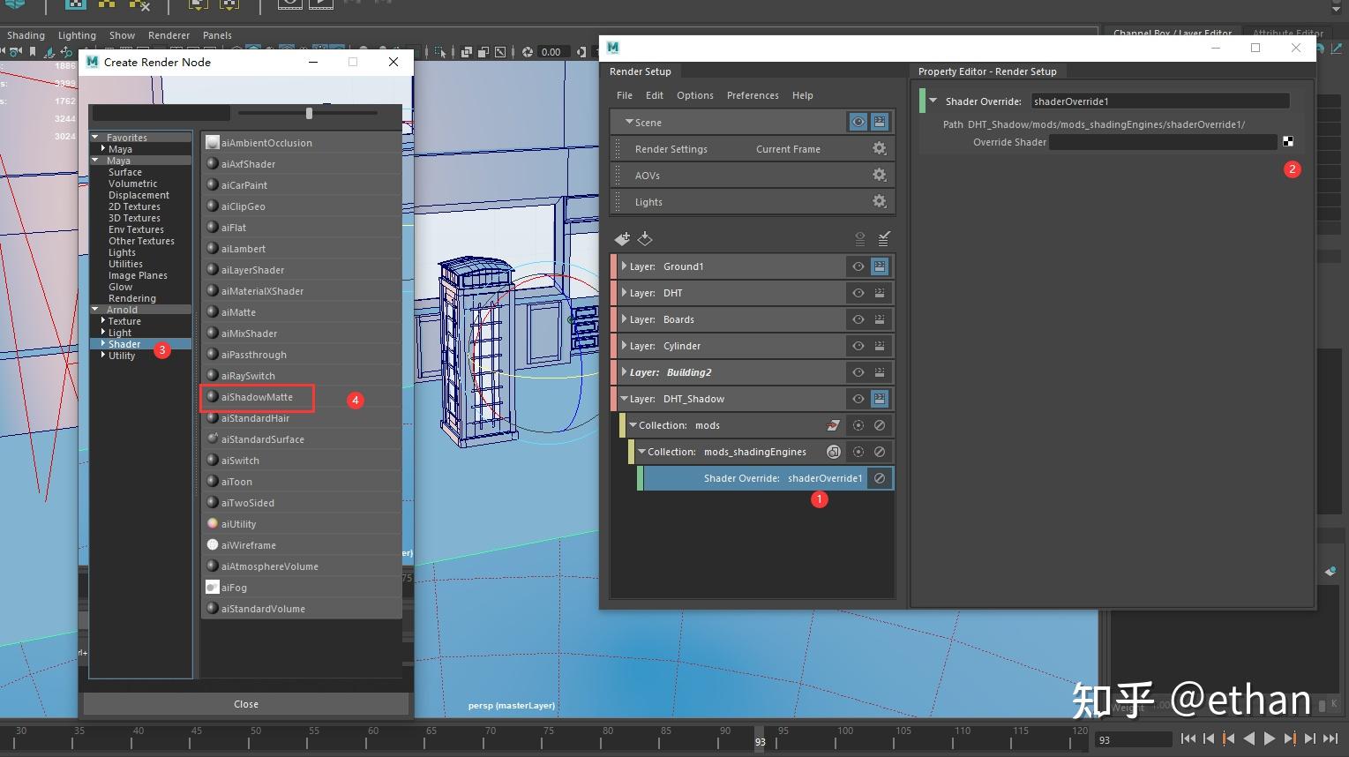Expand the Boards layer
The image size is (1349, 757).
pos(624,319)
